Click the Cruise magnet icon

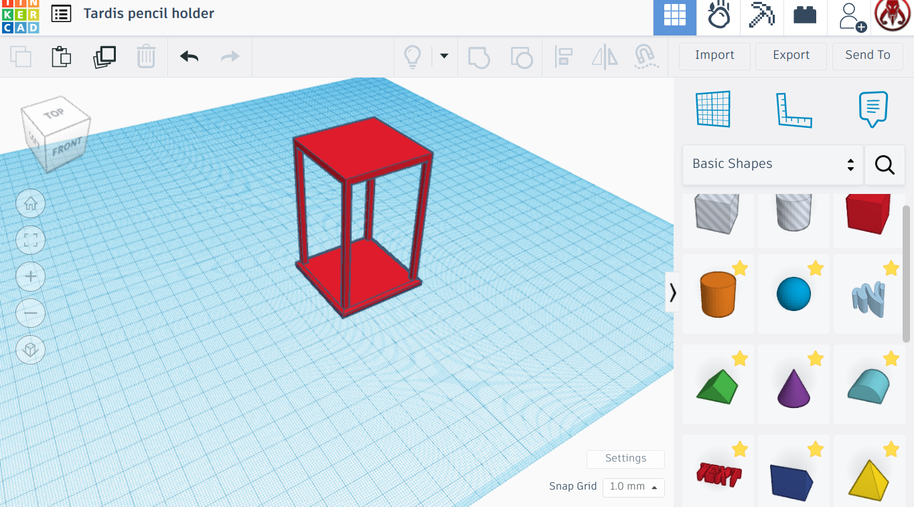pos(645,57)
